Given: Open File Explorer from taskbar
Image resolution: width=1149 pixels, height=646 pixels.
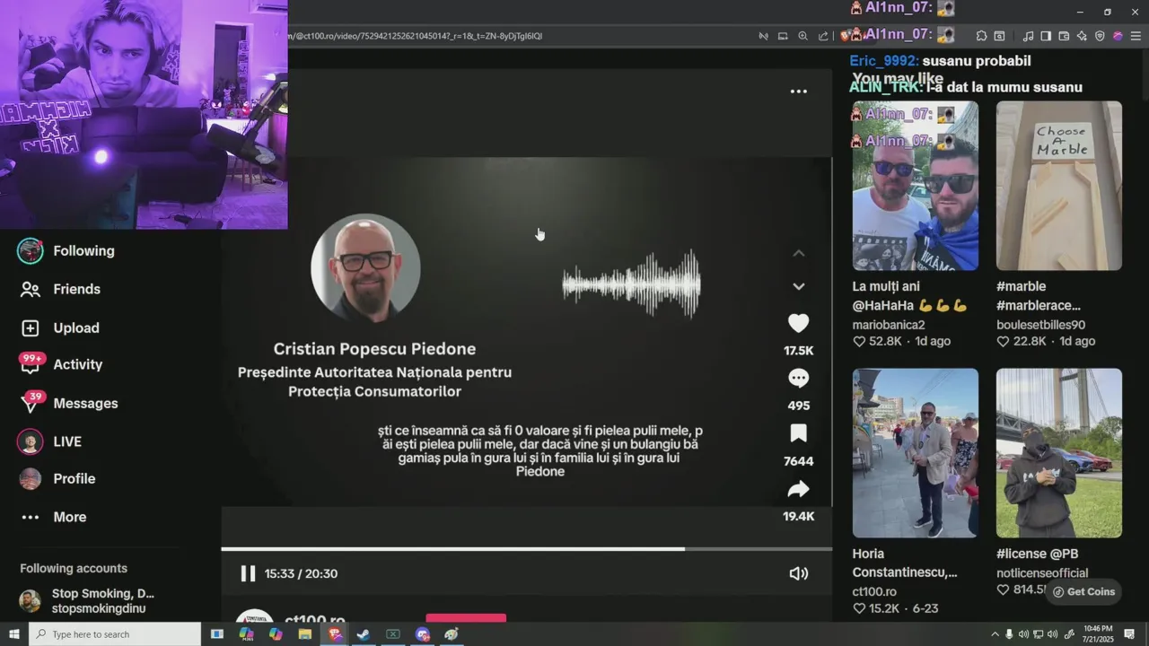Looking at the screenshot, I should click(x=305, y=634).
